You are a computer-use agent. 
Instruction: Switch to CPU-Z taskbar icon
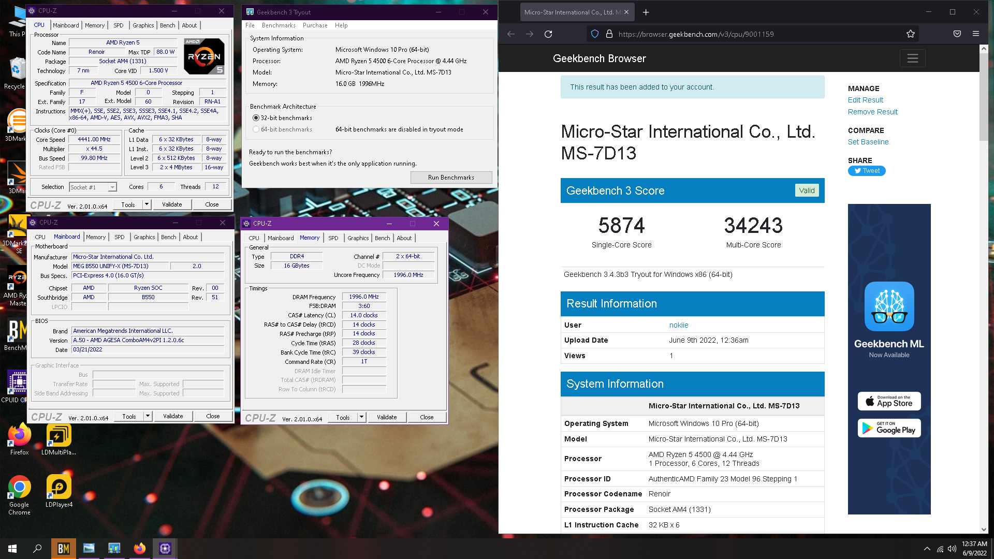click(165, 549)
